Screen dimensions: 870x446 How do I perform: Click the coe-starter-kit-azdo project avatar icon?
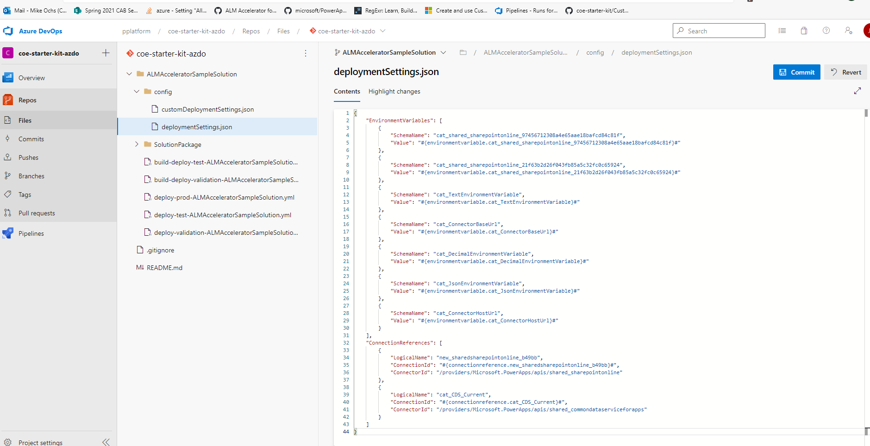(x=8, y=53)
